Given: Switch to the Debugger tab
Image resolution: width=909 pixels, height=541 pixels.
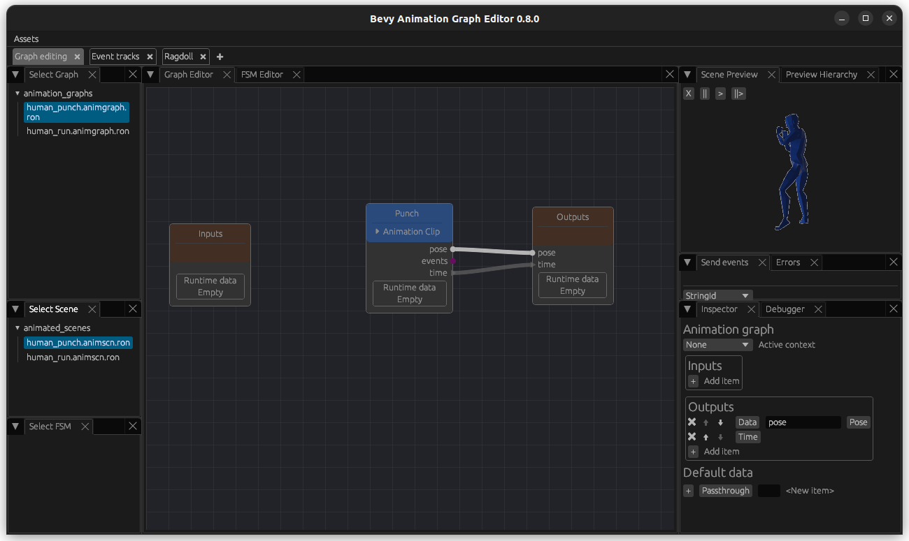Looking at the screenshot, I should click(x=785, y=309).
